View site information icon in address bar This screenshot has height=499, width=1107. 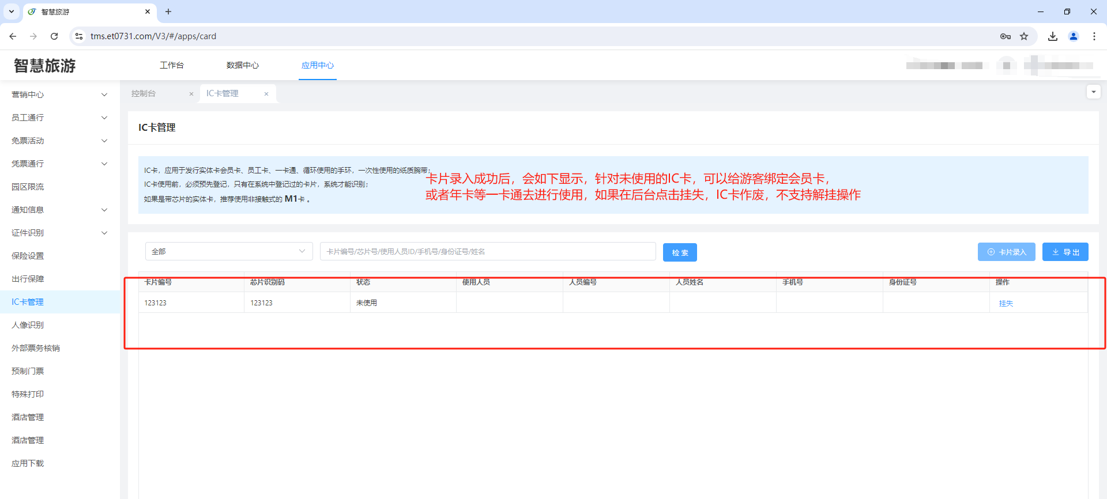click(79, 36)
